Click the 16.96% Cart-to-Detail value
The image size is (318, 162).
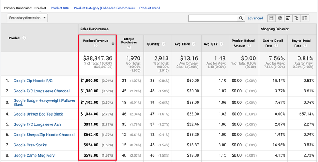pyautogui.click(x=279, y=145)
